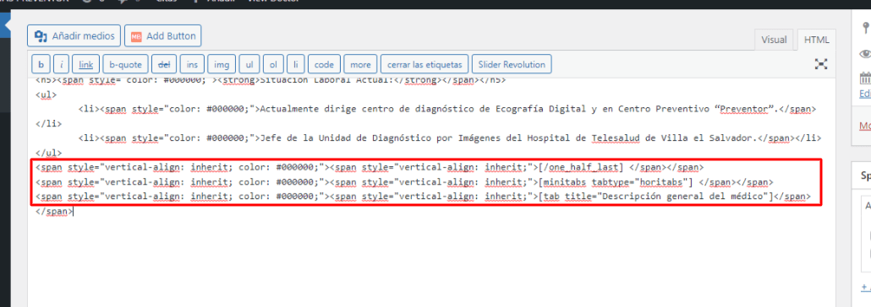Click the Add Button button
Image resolution: width=871 pixels, height=307 pixels.
(162, 36)
